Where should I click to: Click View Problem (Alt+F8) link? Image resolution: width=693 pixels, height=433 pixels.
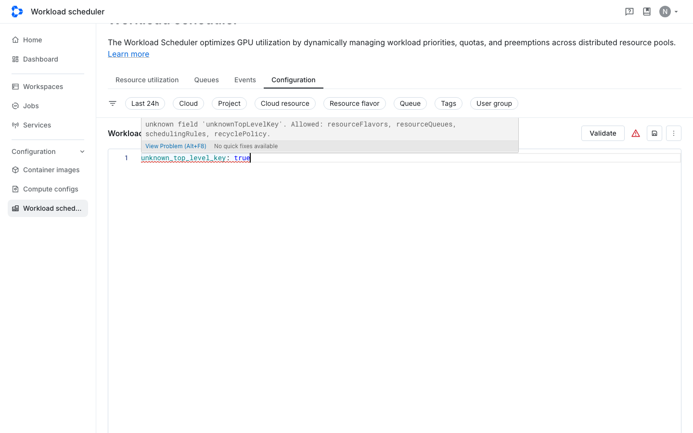[176, 146]
